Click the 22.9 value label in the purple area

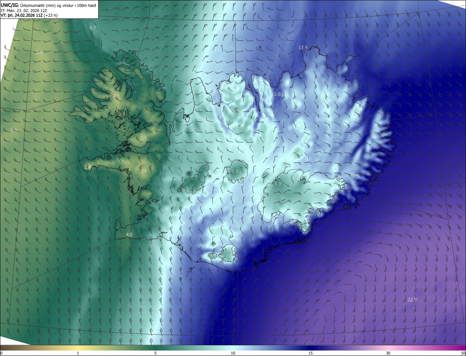[x=412, y=300]
